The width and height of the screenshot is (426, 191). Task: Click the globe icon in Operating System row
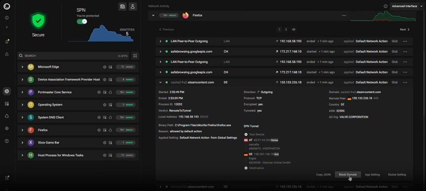[x=105, y=105]
